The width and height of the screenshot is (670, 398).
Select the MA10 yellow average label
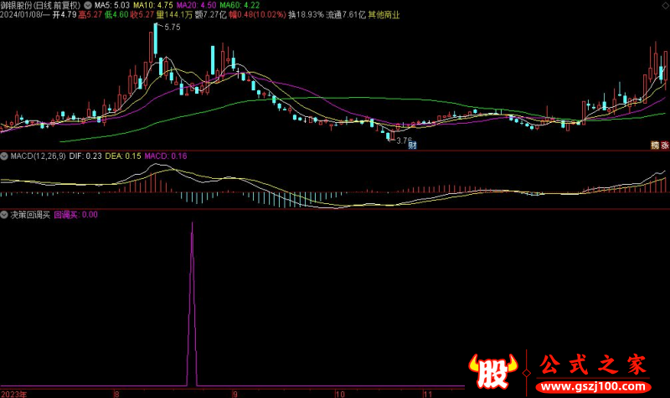pos(153,5)
